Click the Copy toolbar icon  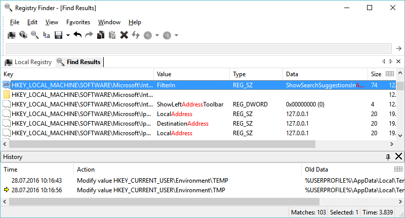[101, 35]
